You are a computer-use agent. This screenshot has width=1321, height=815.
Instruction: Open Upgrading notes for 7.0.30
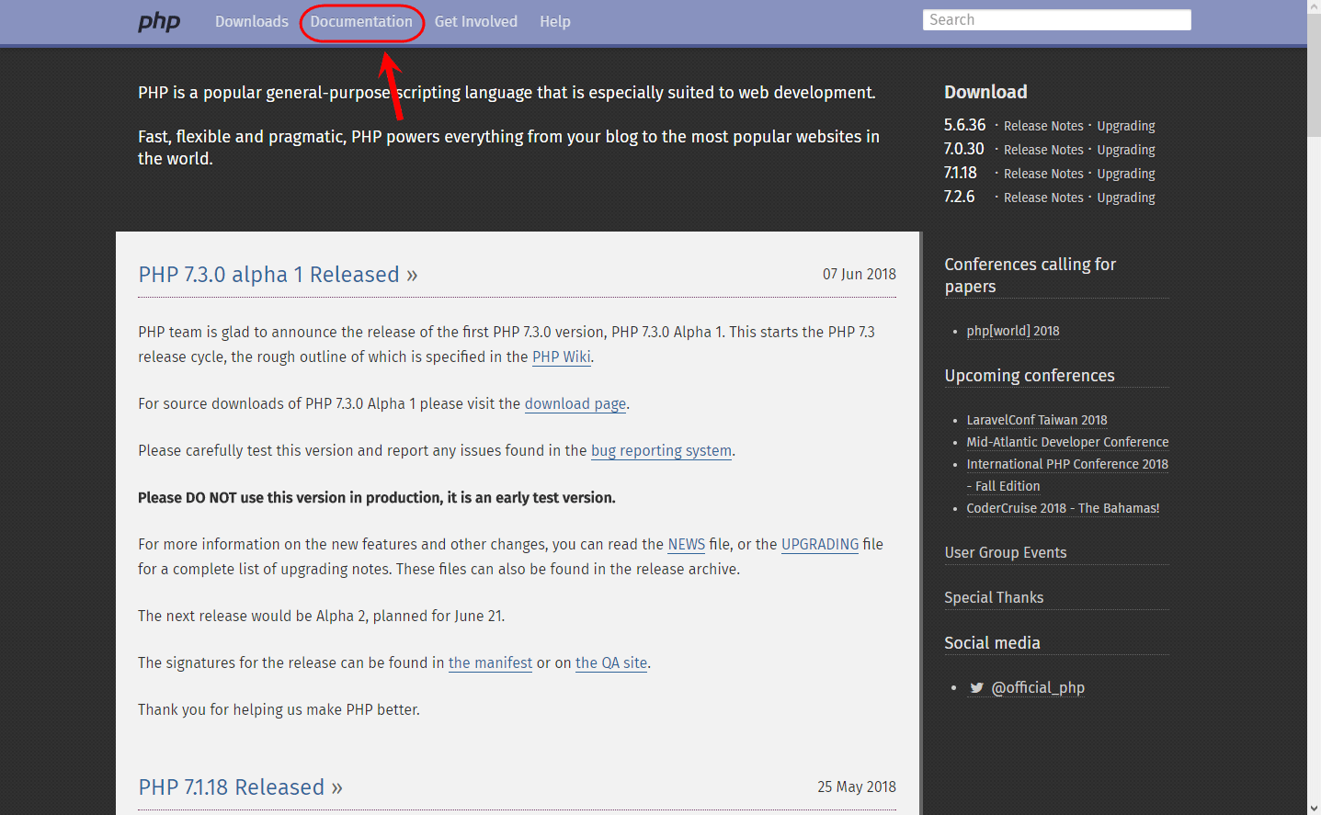point(1126,150)
